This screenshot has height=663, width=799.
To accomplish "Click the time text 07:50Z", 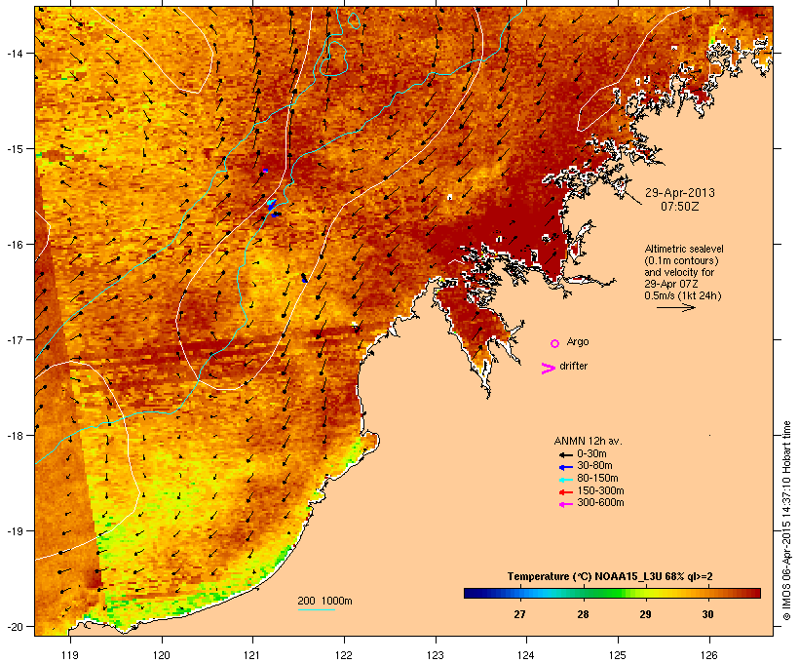I will point(680,207).
